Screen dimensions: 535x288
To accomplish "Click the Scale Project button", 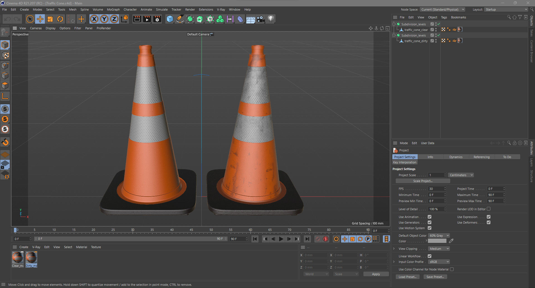I will tap(423, 181).
